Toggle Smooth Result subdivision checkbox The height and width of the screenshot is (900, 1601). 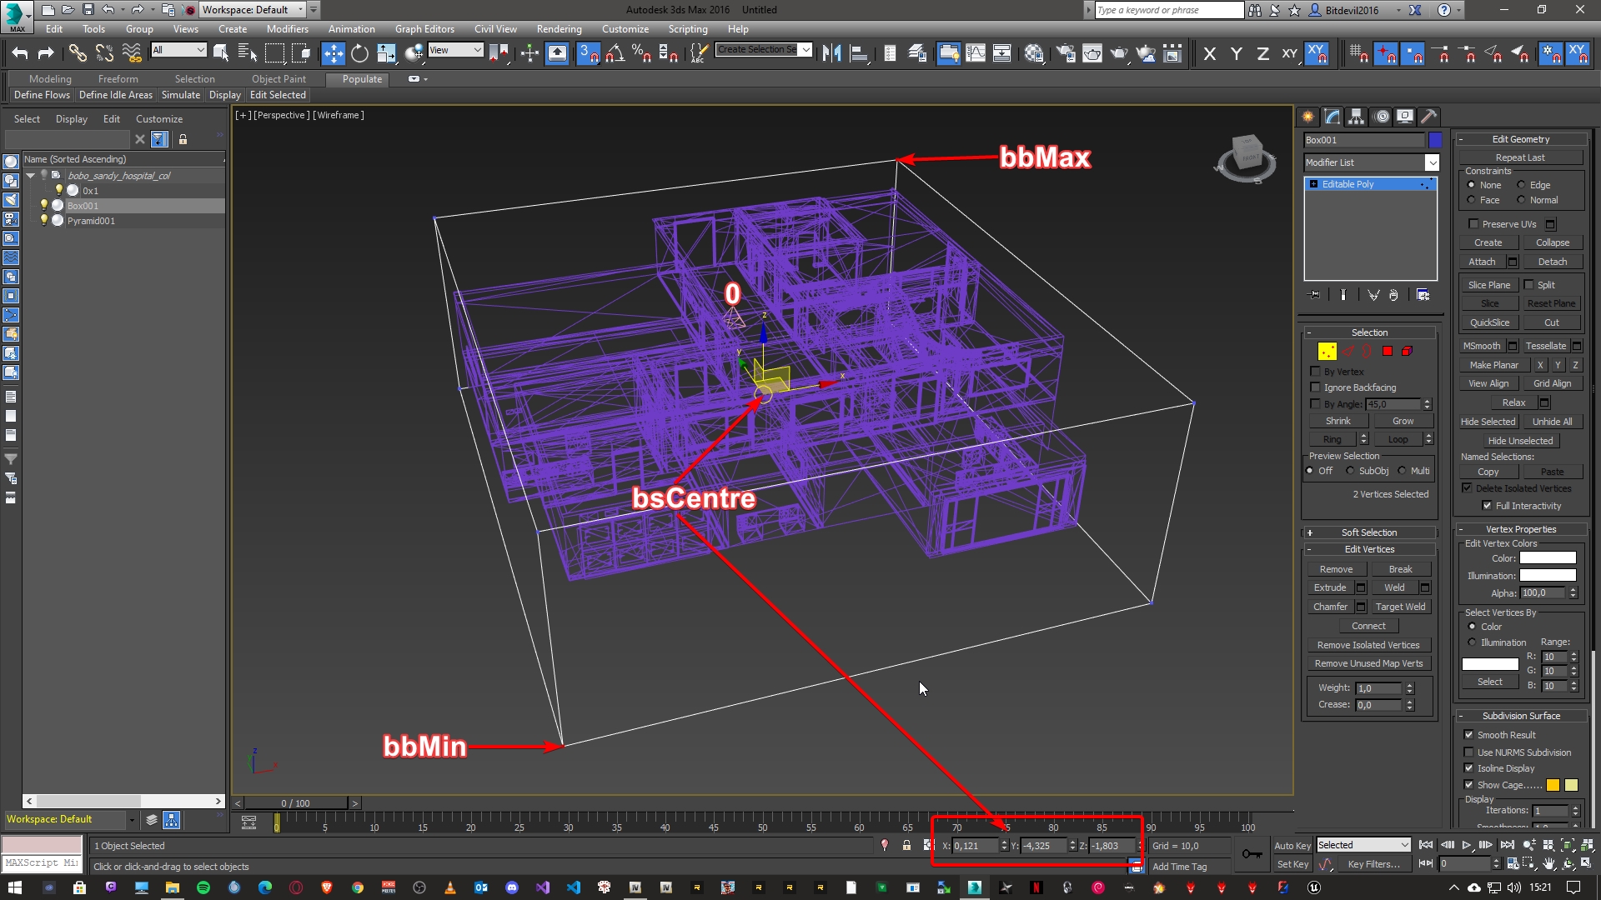[x=1470, y=735]
